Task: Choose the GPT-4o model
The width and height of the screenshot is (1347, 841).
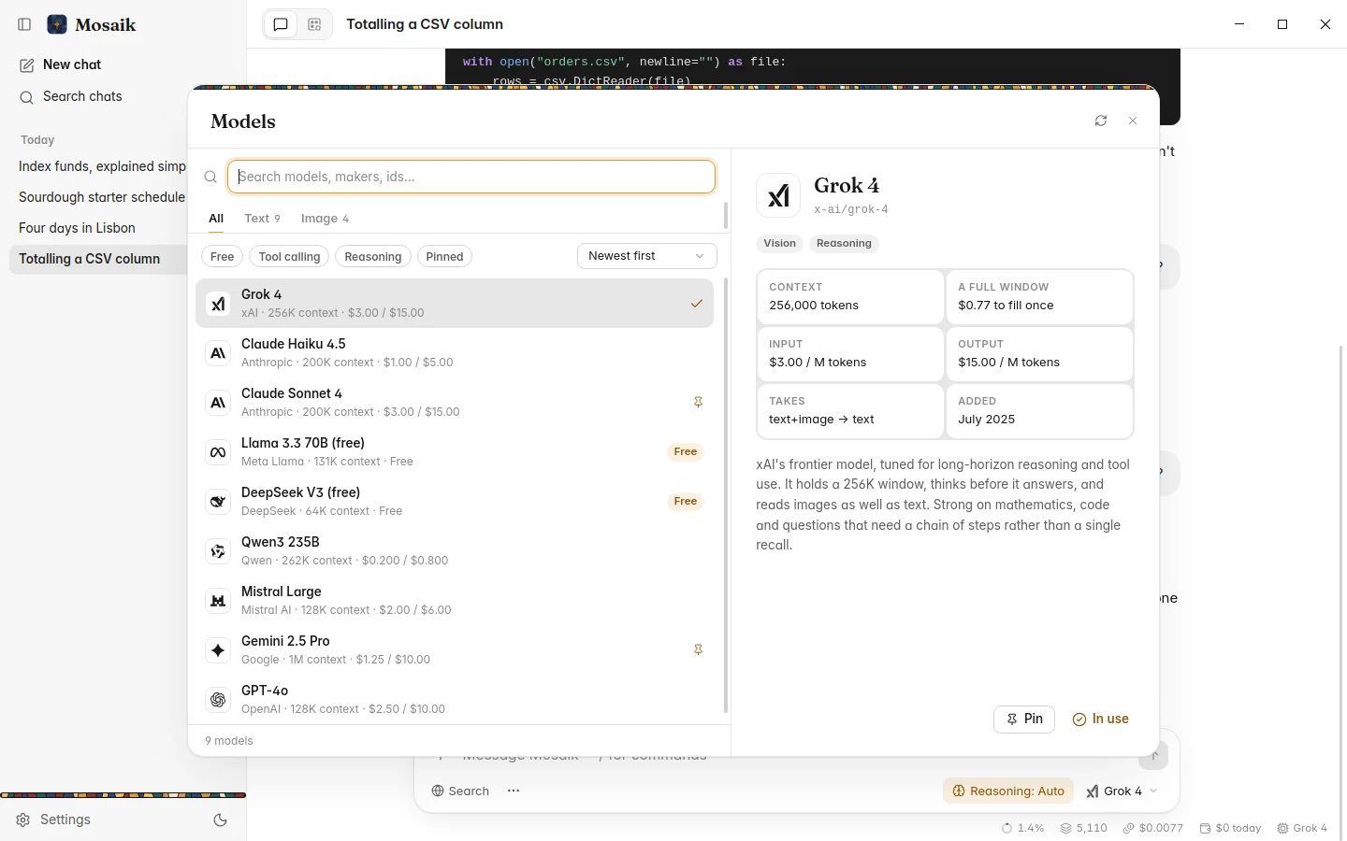Action: tap(455, 699)
